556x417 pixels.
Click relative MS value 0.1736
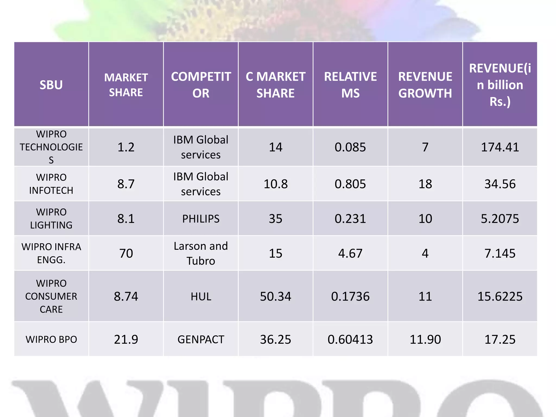(350, 296)
